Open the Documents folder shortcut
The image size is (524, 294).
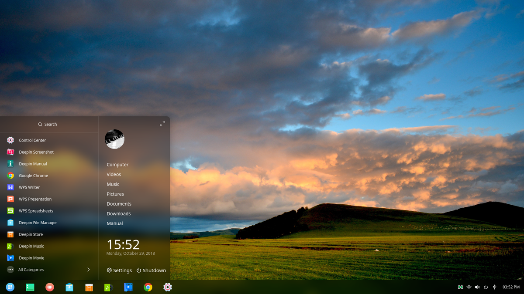tap(119, 203)
